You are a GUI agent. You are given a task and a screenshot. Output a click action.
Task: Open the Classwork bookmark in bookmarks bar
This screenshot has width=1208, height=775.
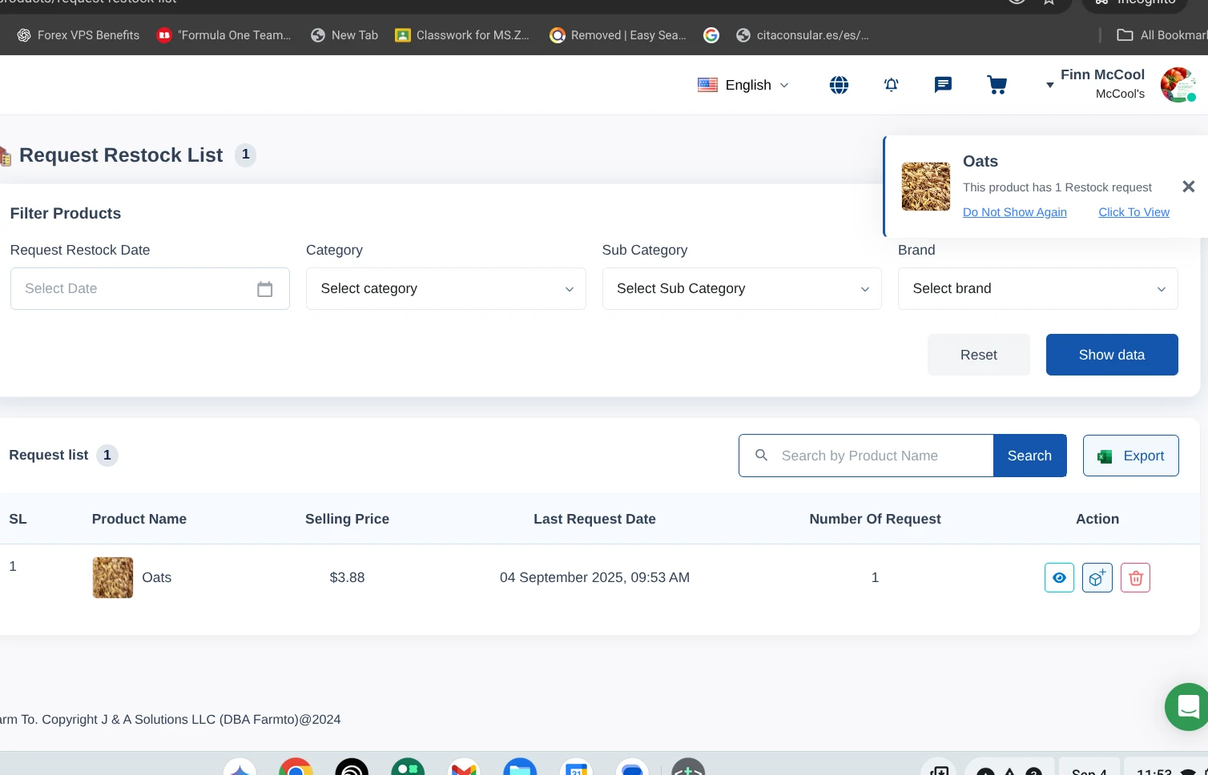tap(462, 35)
